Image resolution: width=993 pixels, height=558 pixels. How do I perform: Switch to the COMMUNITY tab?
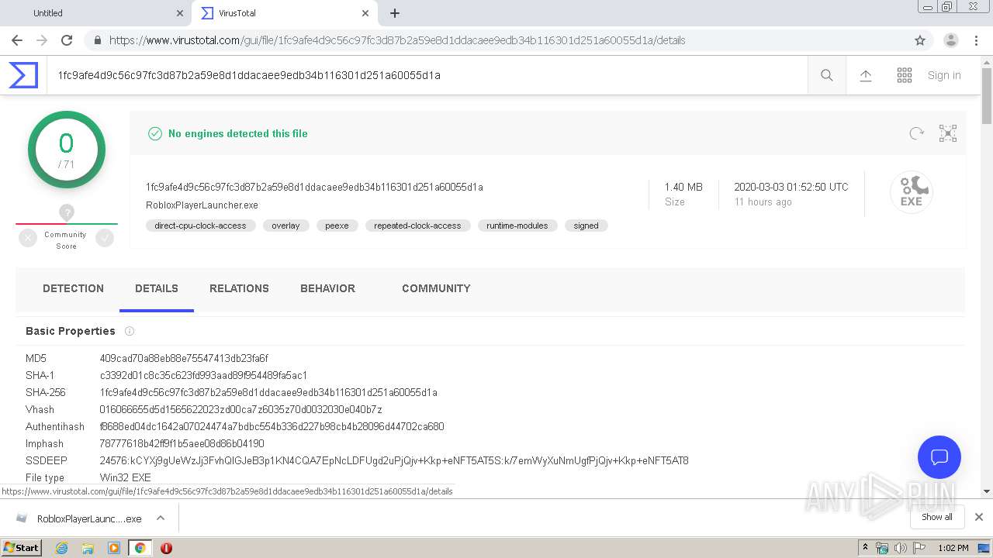coord(436,288)
